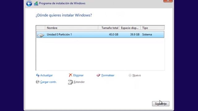Image resolution: width=198 pixels, height=111 pixels.
Task: Click the pink eraser Formatear icon
Action: pyautogui.click(x=98, y=75)
